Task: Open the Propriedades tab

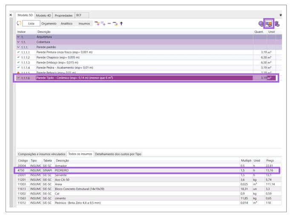Action: click(63, 15)
